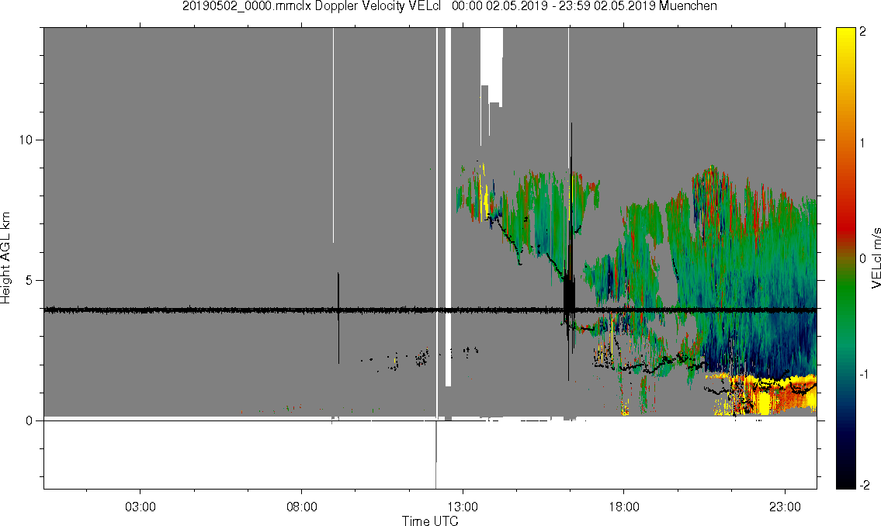Click the 08:00 time axis label
This screenshot has height=526, width=881.
[x=302, y=507]
